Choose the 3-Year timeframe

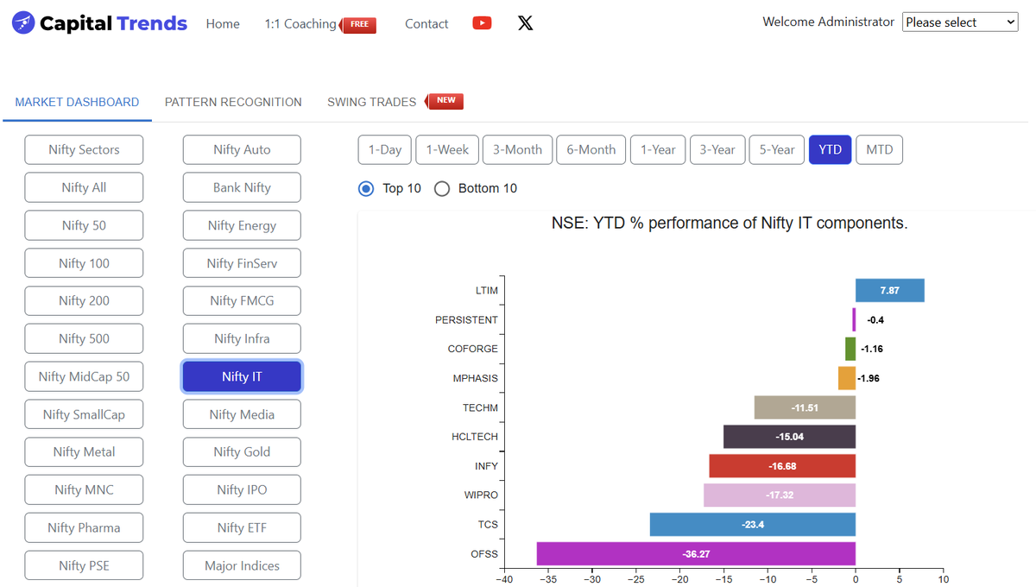coord(717,149)
